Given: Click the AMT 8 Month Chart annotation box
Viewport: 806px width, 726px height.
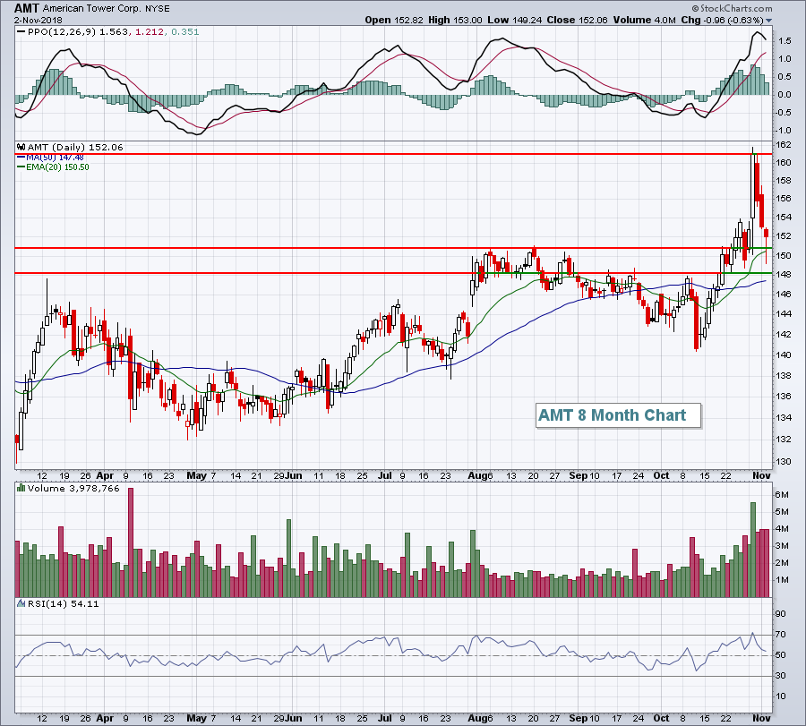Looking at the screenshot, I should click(618, 415).
